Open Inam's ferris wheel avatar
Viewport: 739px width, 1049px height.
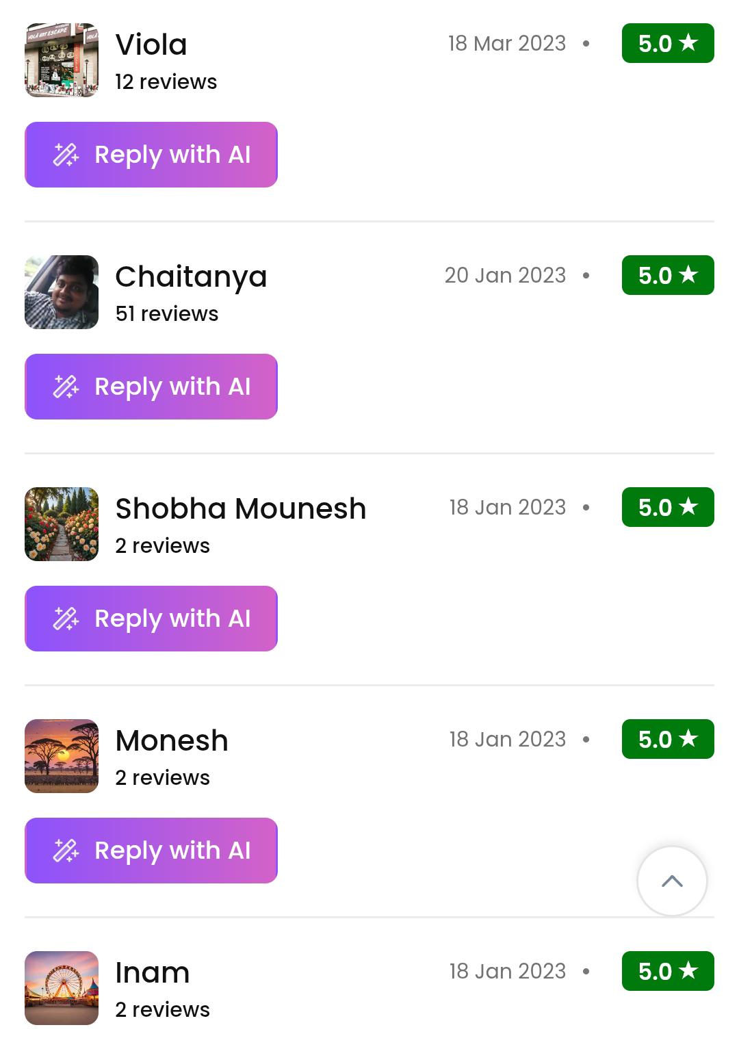coord(62,988)
